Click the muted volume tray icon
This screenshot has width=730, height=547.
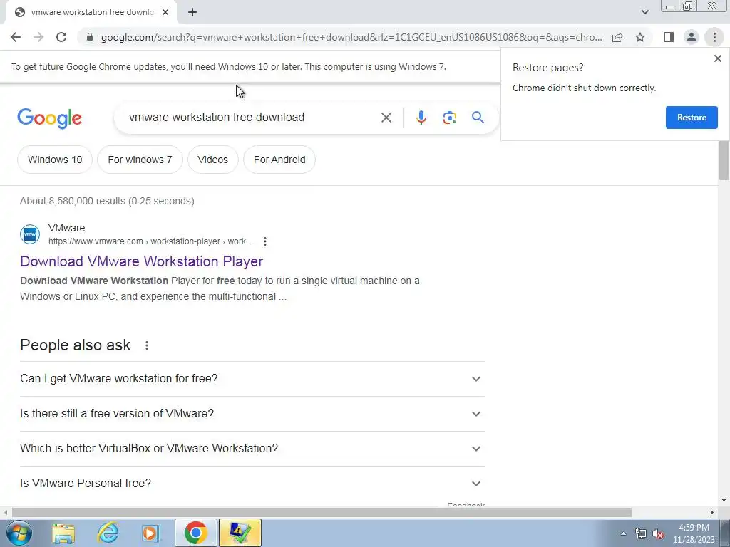click(x=658, y=533)
